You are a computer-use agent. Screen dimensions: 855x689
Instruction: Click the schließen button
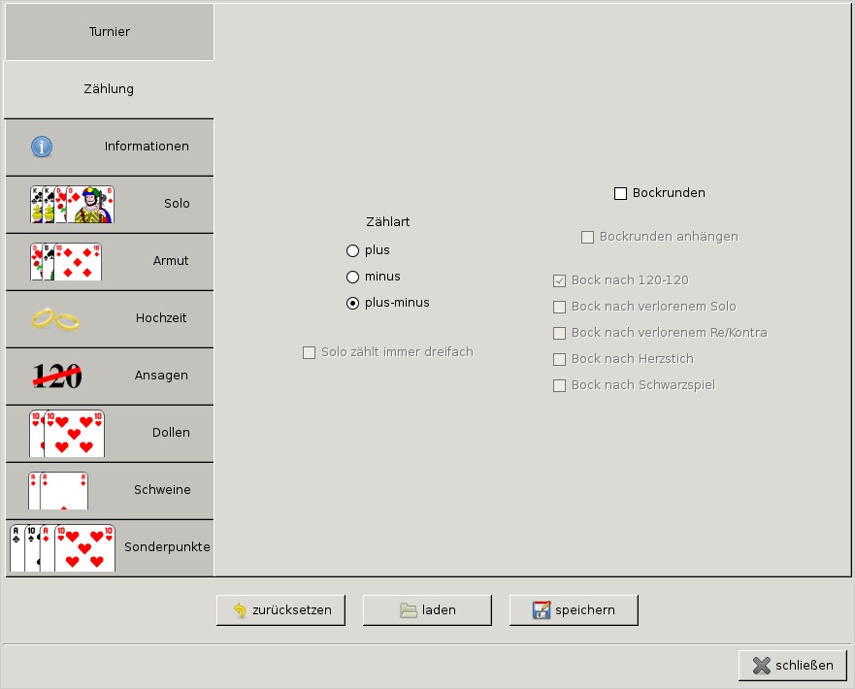tap(792, 666)
